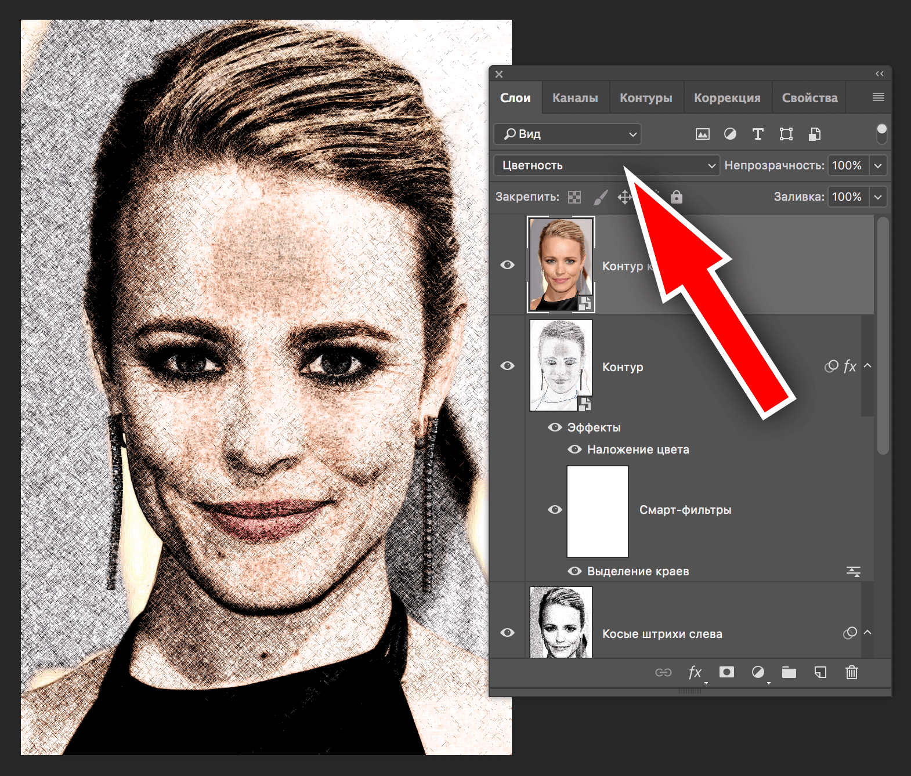Select the Смарт-фильтры entry label
This screenshot has width=911, height=776.
pos(685,510)
